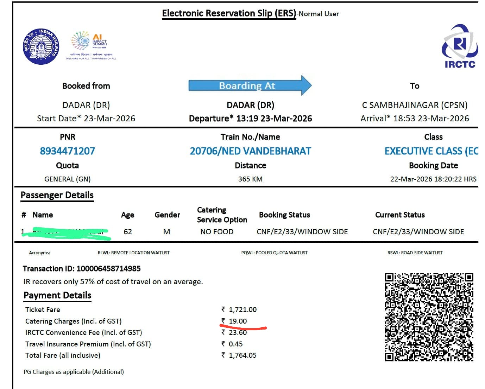This screenshot has width=485, height=389.
Task: Click the Payment Details heading
Action: (x=57, y=295)
